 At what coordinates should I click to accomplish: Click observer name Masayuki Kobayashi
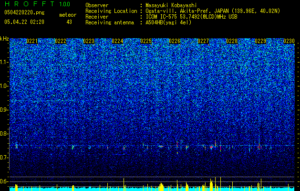coord(171,5)
